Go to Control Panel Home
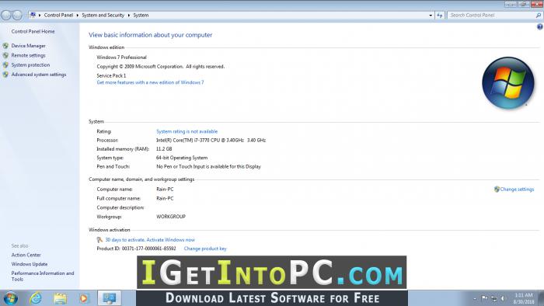 33,32
